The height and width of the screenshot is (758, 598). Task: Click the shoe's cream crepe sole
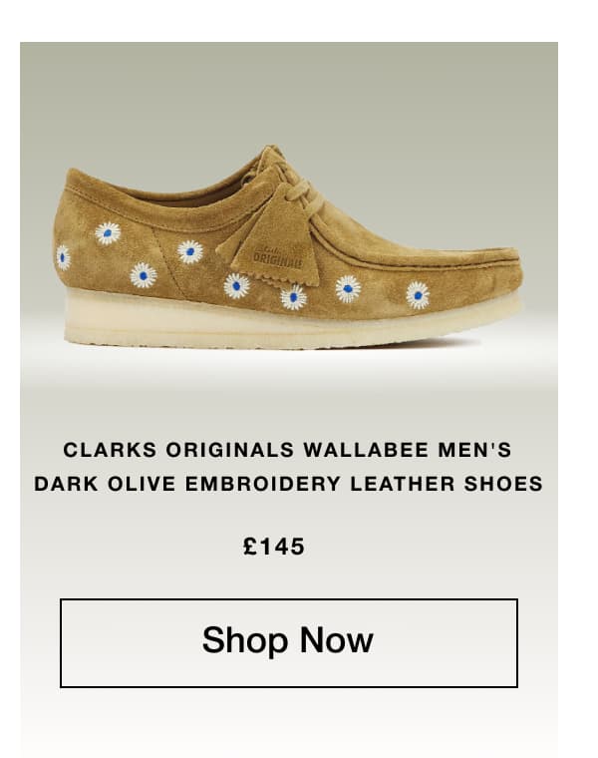pos(290,321)
